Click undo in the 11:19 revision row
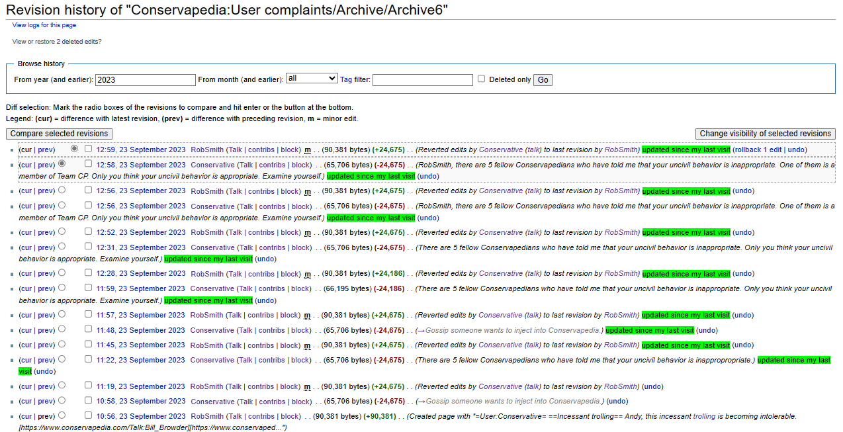The width and height of the screenshot is (843, 432). pos(652,387)
